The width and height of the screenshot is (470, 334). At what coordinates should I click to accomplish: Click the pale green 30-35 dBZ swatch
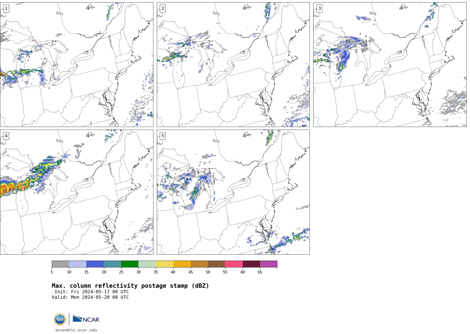coord(147,264)
